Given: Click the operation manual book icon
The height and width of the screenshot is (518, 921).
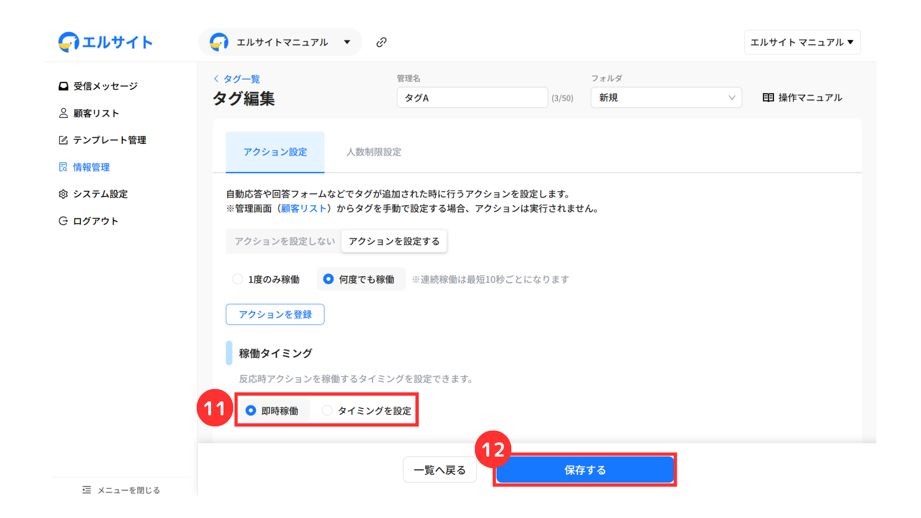Looking at the screenshot, I should coord(768,98).
